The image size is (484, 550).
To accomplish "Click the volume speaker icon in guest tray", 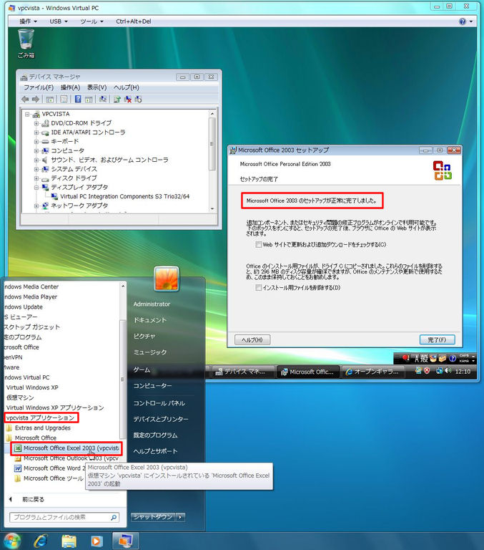I will pos(448,370).
